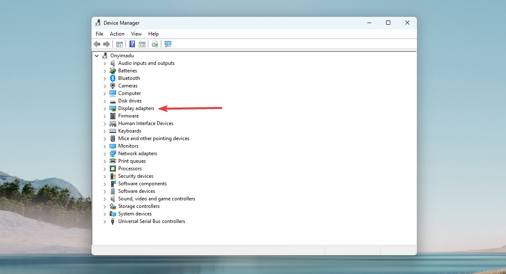Click the Forward arrow in the toolbar

pos(107,44)
